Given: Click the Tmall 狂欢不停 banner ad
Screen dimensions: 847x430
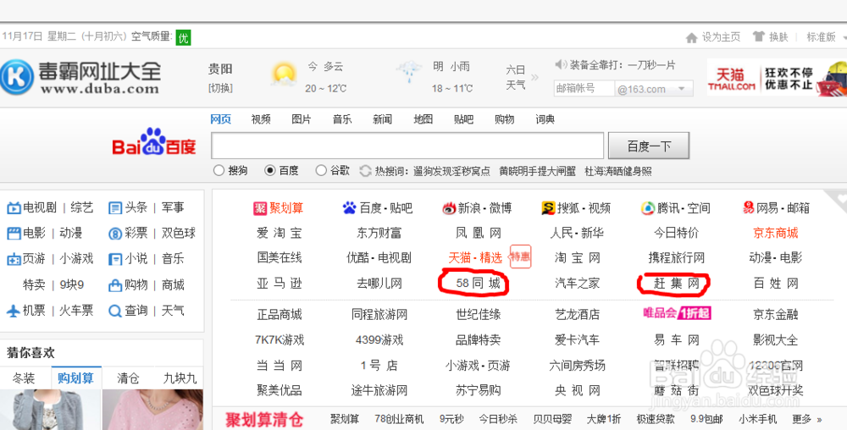Looking at the screenshot, I should (777, 78).
